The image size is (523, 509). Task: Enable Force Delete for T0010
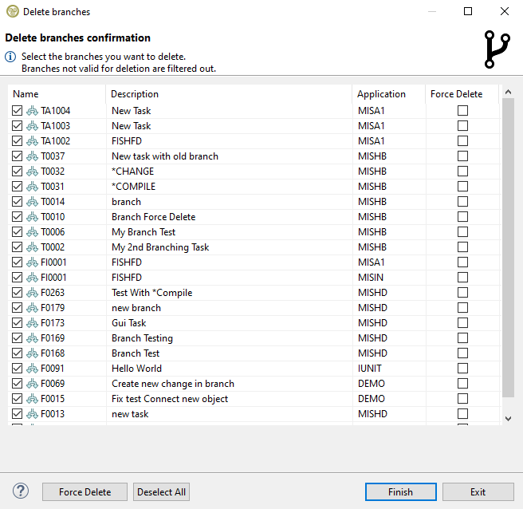click(462, 217)
